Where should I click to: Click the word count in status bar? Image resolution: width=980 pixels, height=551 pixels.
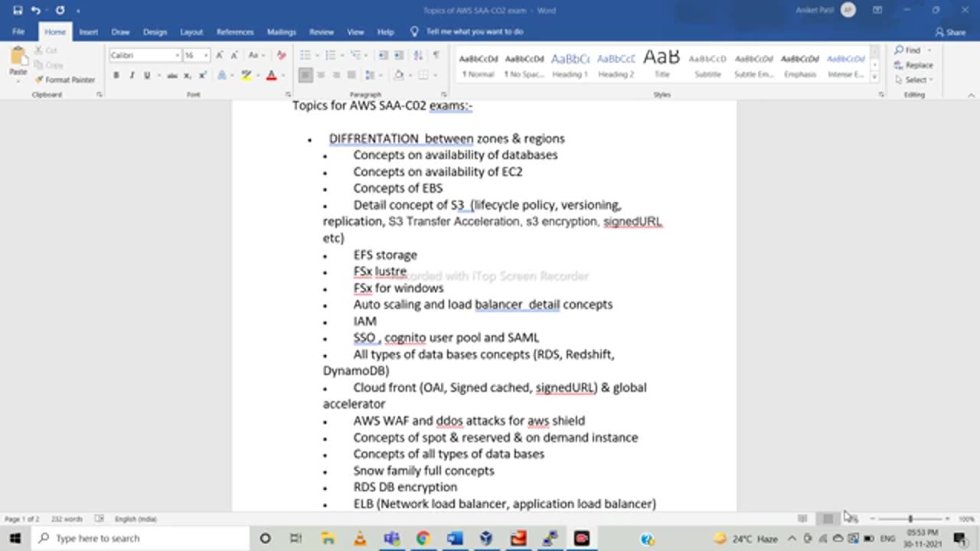tap(67, 519)
